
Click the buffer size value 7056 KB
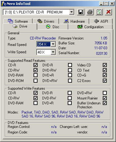[x=101, y=43]
